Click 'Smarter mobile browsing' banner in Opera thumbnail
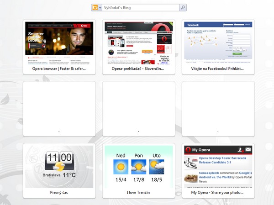Image resolution: width=274 pixels, height=205 pixels. point(37,37)
